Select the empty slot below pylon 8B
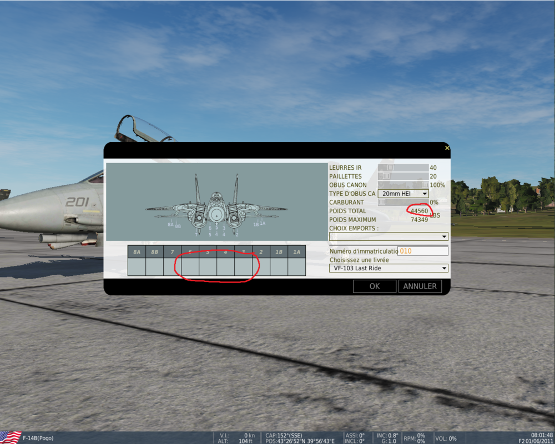The height and width of the screenshot is (444, 555). point(154,266)
